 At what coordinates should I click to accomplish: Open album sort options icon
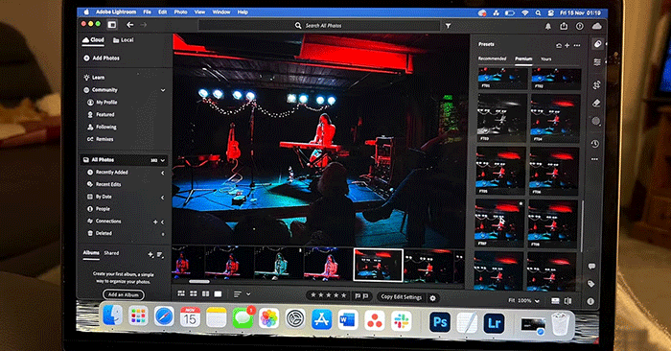[x=160, y=255]
